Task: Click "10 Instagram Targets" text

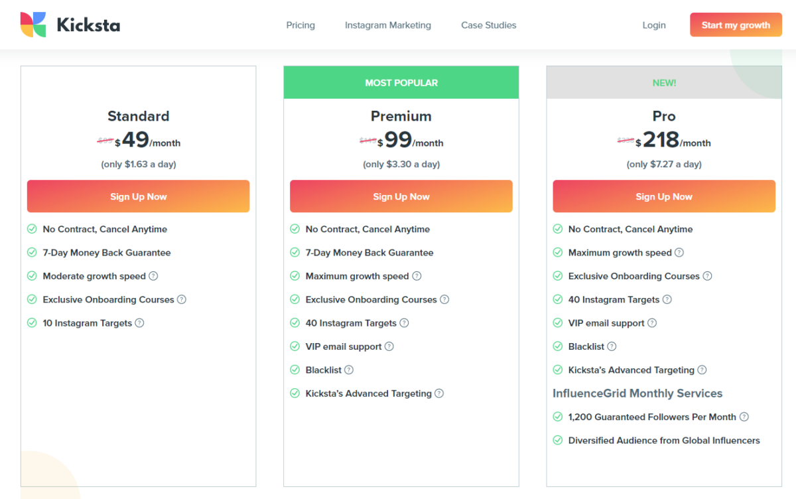Action: point(87,323)
